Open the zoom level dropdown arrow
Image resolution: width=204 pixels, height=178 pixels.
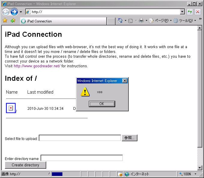(x=195, y=174)
